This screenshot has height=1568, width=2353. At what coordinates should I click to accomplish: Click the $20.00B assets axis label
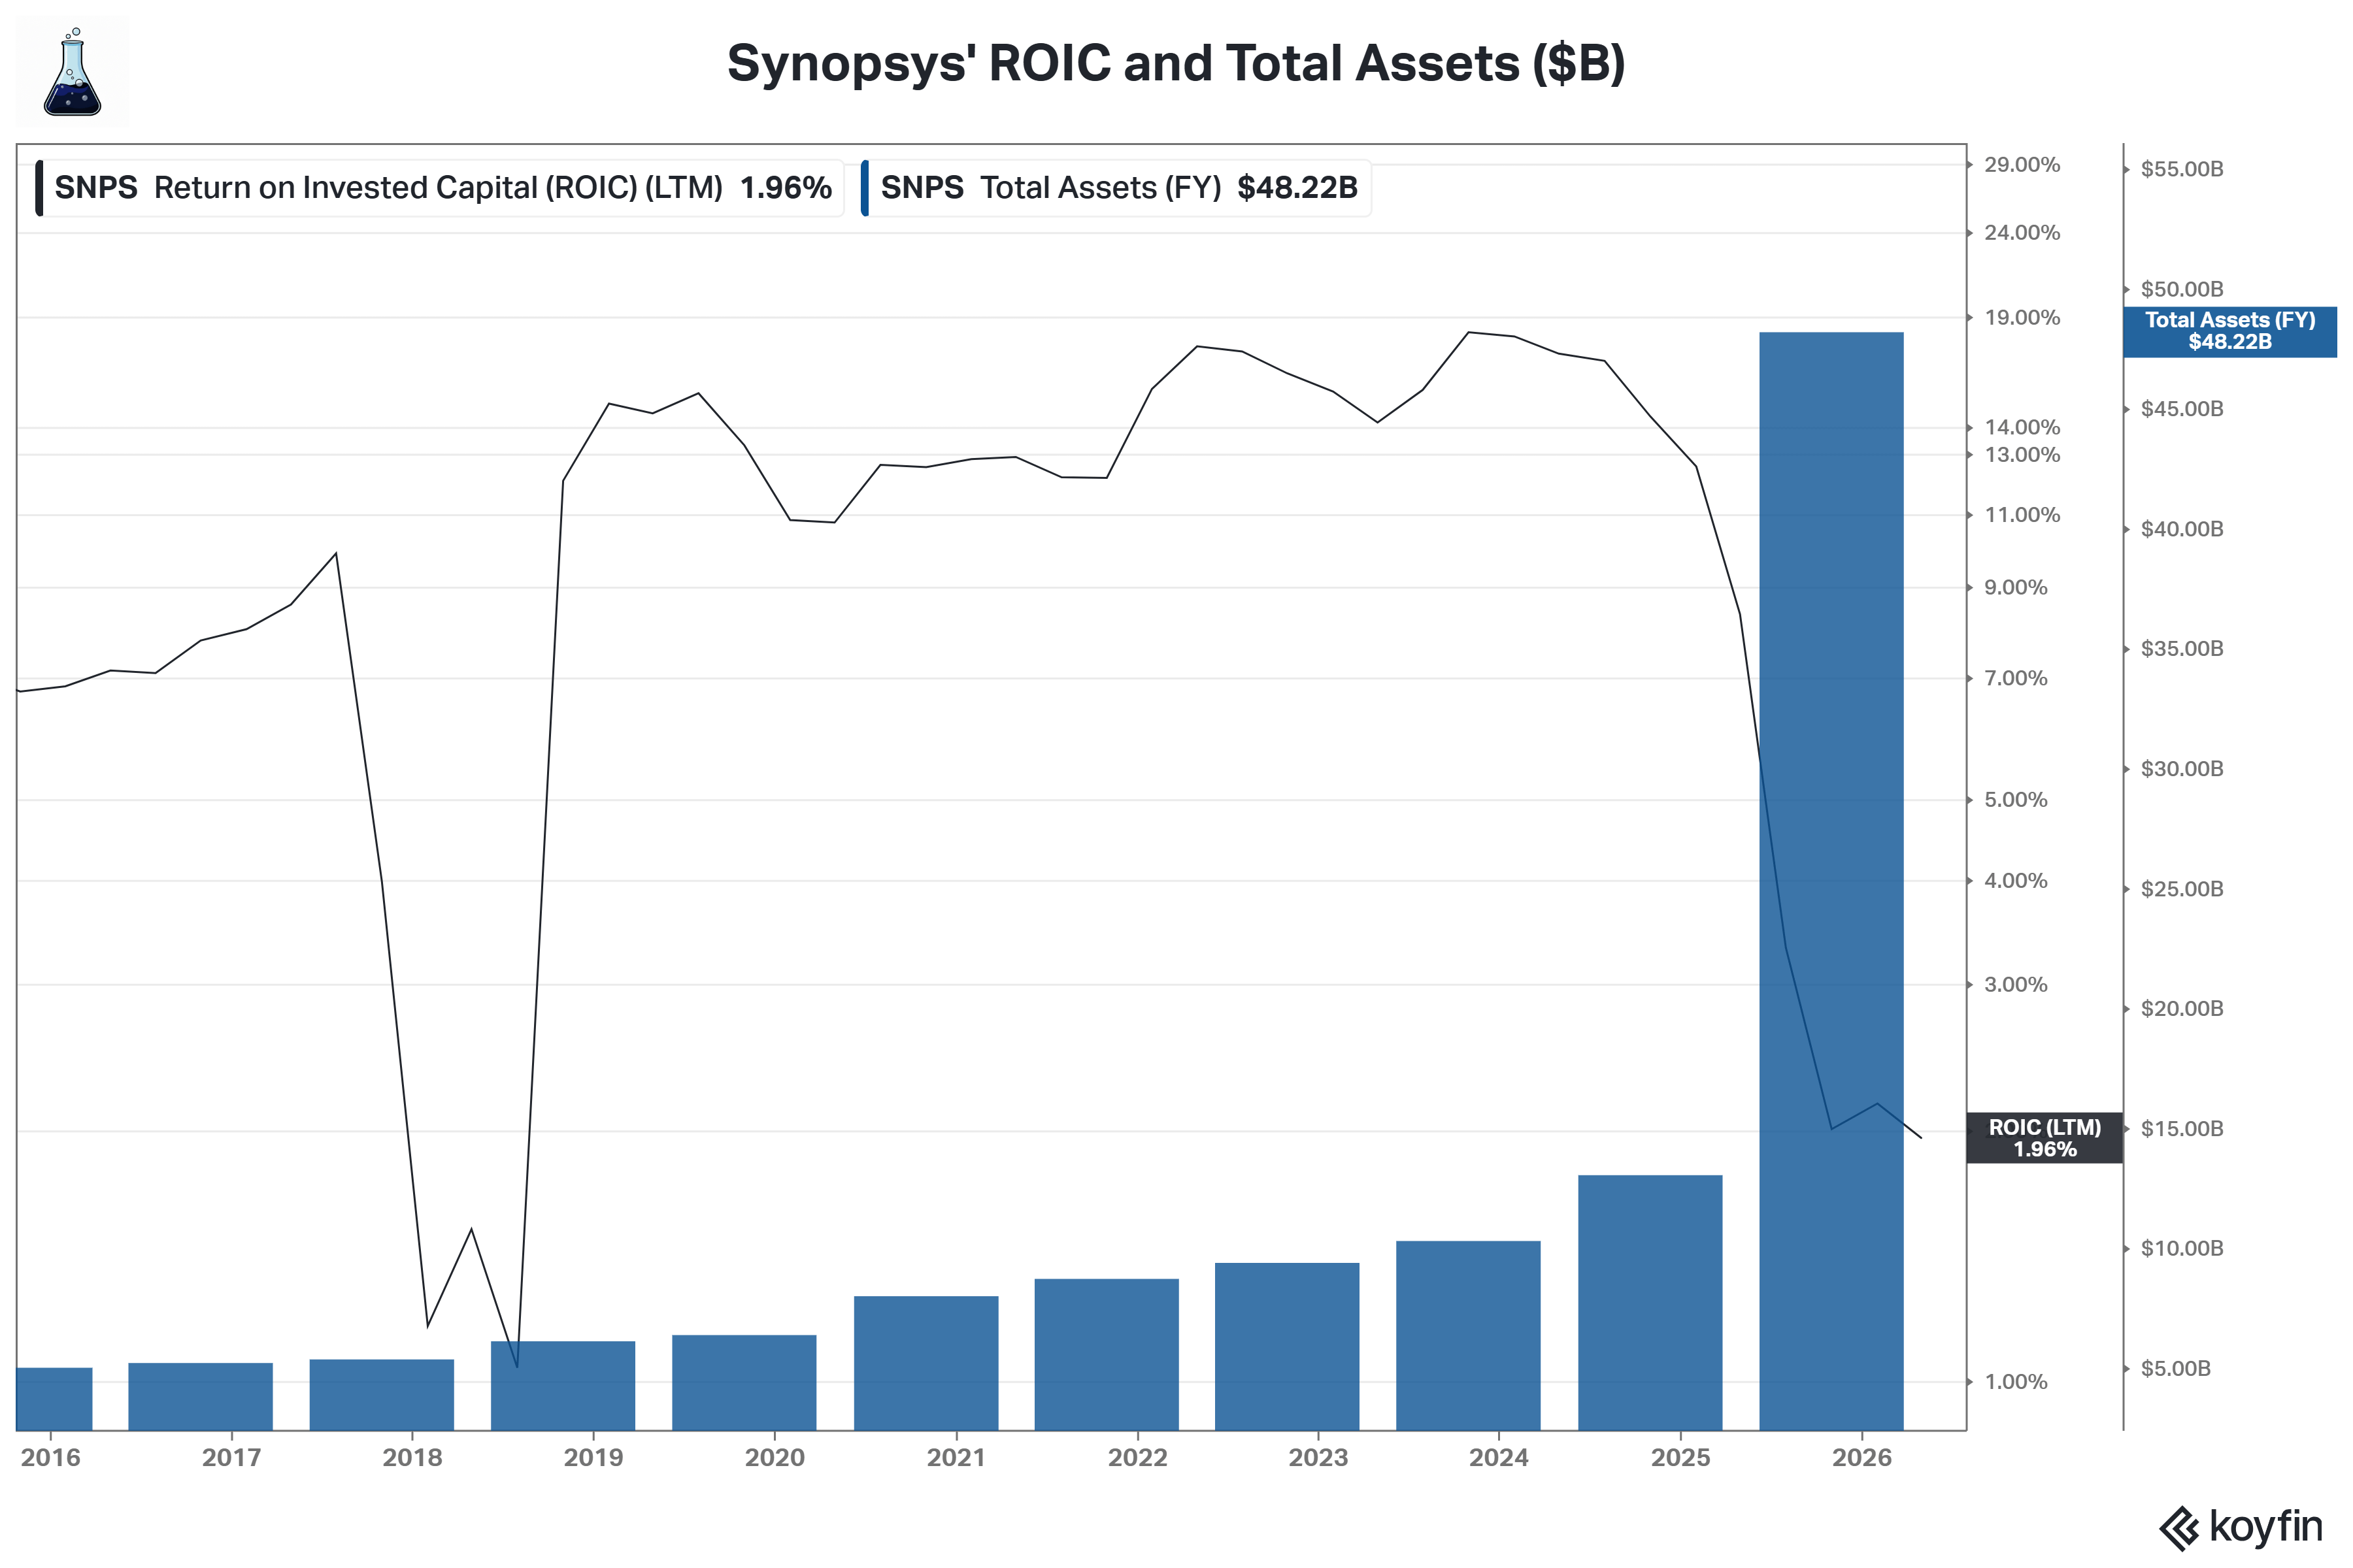tap(2182, 1009)
